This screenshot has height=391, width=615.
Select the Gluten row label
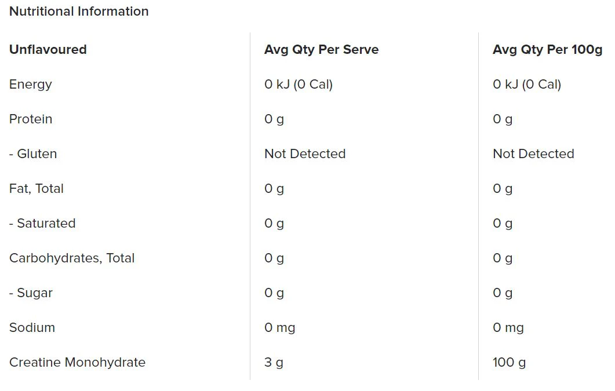[x=33, y=154]
